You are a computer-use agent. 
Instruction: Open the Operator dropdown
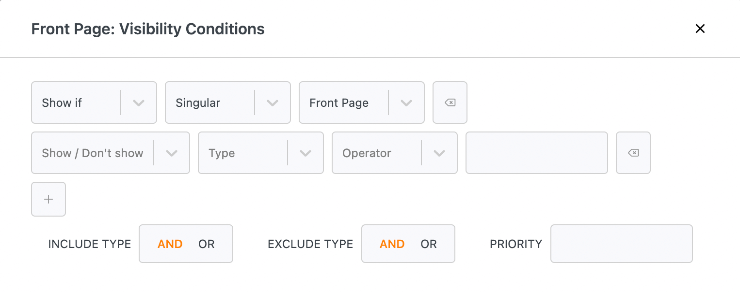395,153
